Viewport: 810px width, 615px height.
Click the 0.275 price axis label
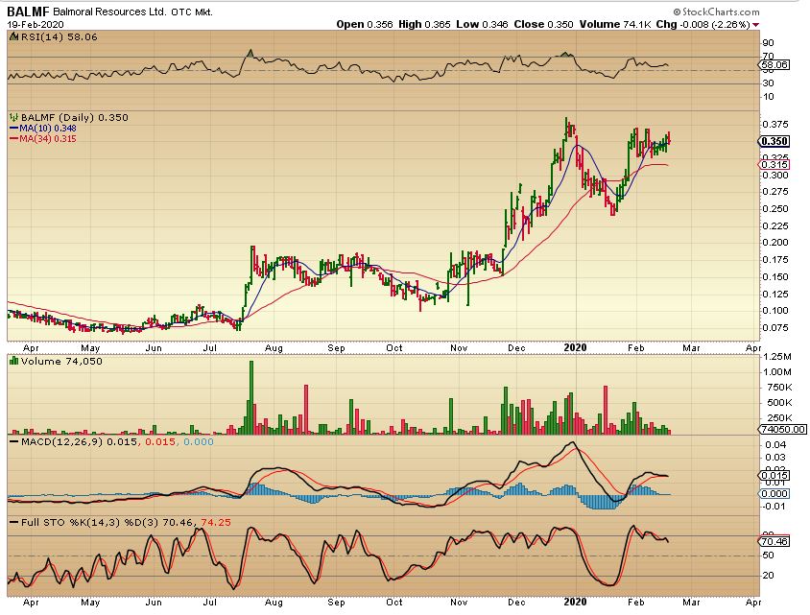click(775, 192)
